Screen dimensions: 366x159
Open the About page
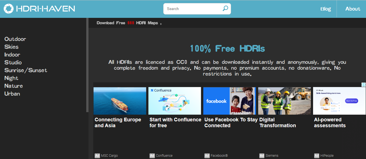click(353, 9)
